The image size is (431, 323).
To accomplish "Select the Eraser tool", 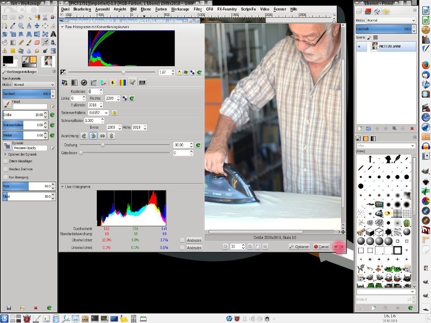I will click(37, 42).
